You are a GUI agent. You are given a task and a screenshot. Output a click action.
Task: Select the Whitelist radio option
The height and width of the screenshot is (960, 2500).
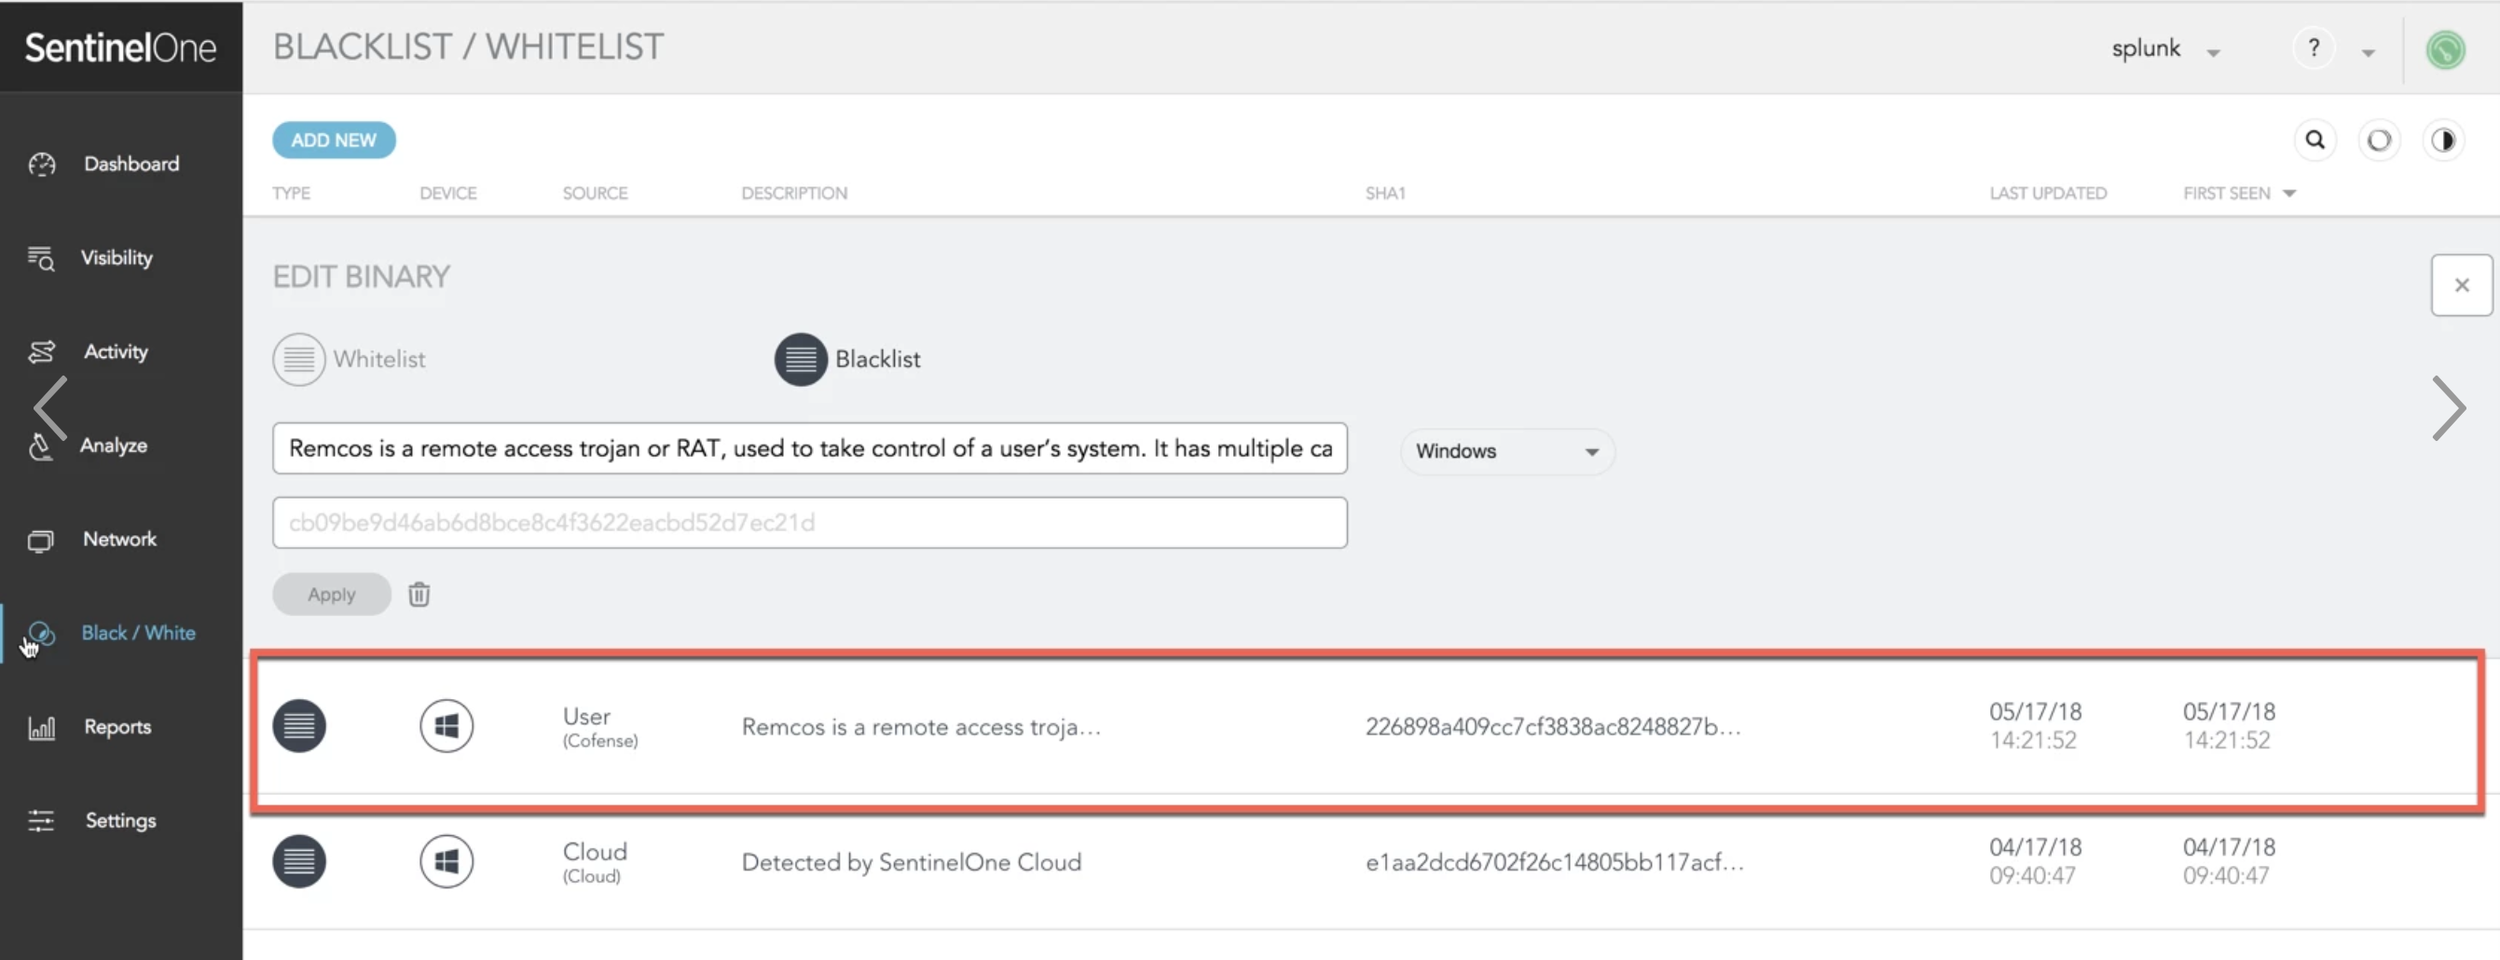point(299,359)
